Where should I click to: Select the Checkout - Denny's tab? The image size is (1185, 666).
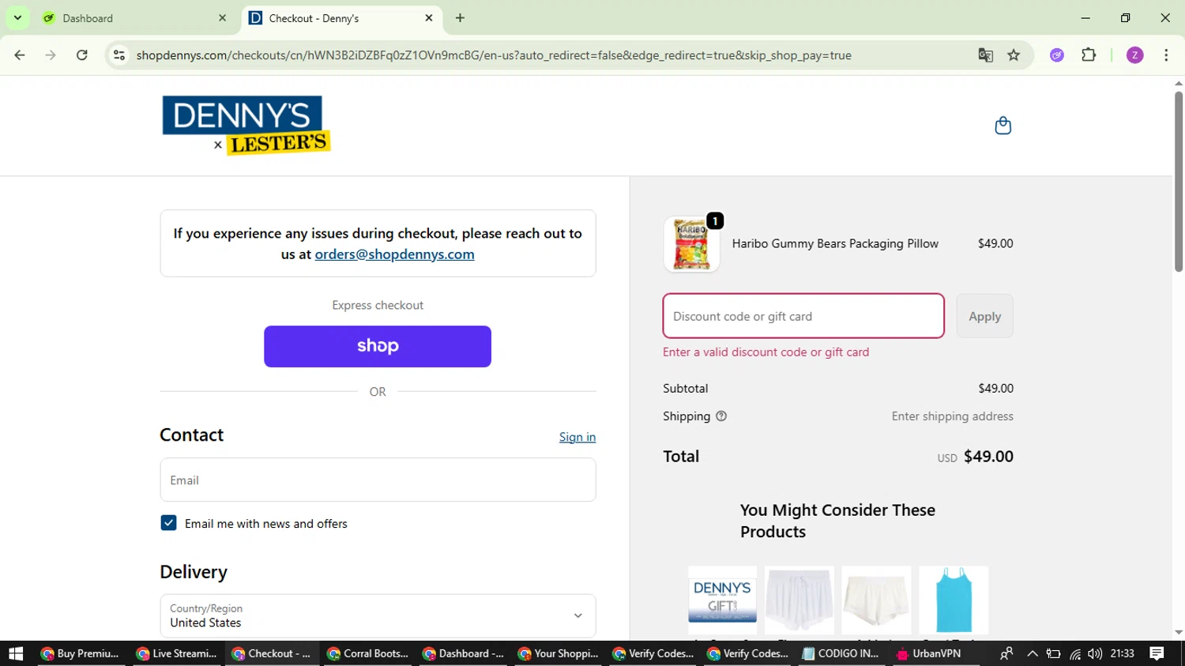[342, 18]
